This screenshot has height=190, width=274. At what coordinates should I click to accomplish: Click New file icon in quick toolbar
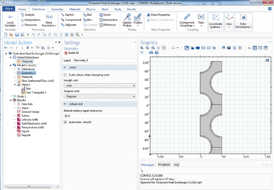click(x=6, y=35)
